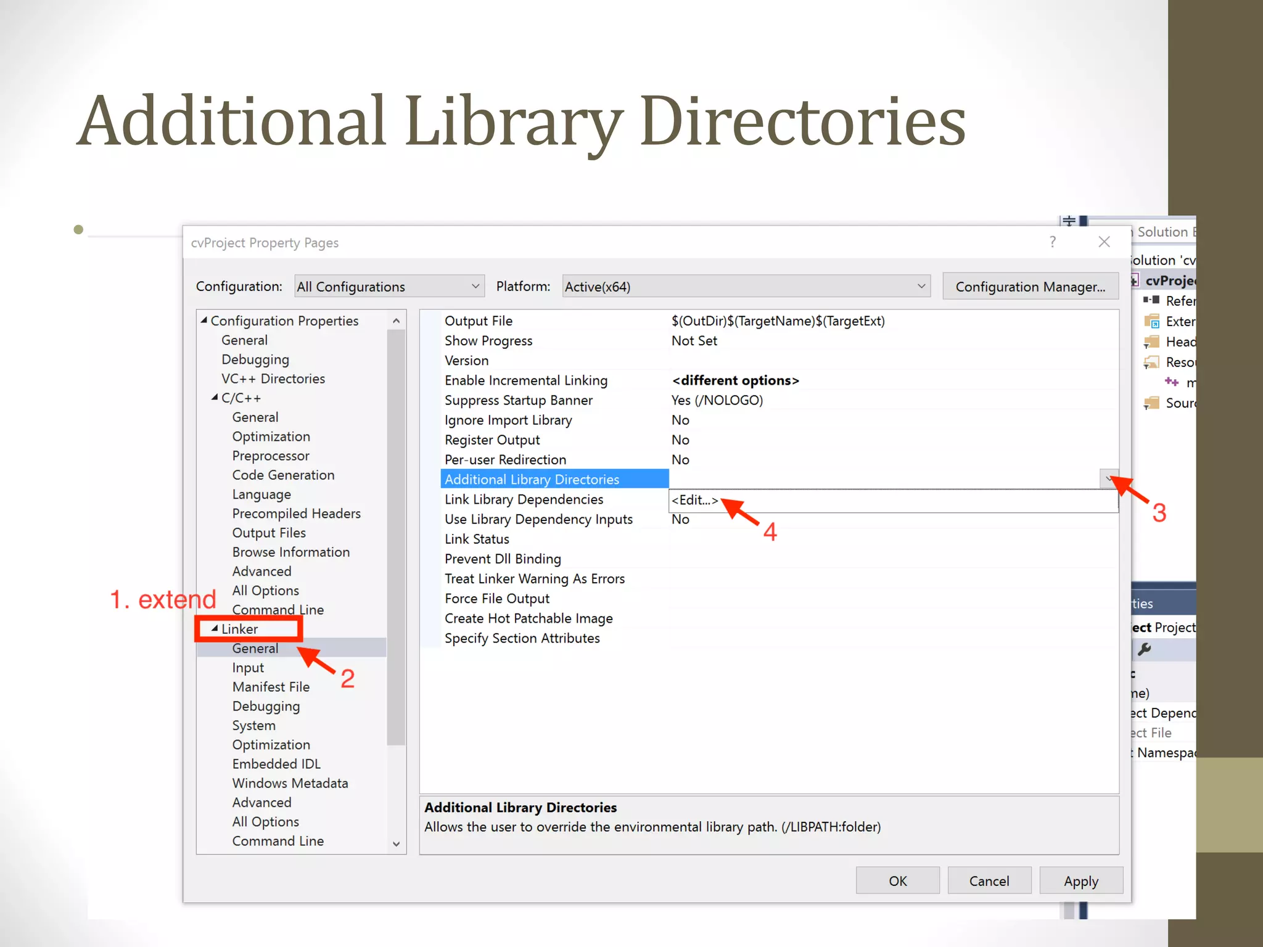The width and height of the screenshot is (1263, 947).
Task: Select the Input page under Linker
Action: click(x=248, y=668)
